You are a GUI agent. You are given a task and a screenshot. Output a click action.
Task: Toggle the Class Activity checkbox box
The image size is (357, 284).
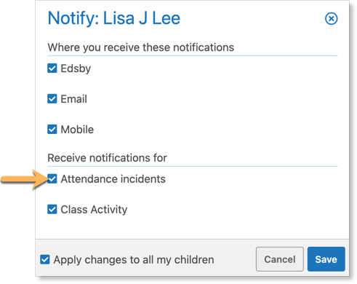coord(52,209)
